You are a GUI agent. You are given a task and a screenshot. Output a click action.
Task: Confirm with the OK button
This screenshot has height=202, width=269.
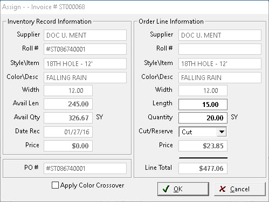pyautogui.click(x=183, y=189)
